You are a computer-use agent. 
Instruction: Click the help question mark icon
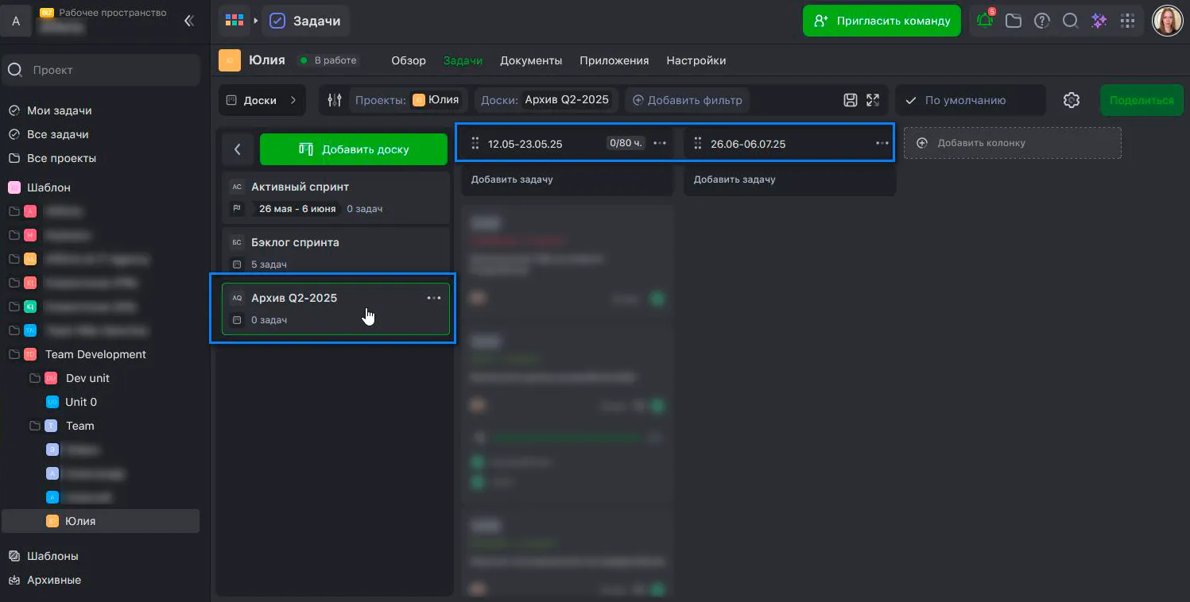tap(1041, 21)
